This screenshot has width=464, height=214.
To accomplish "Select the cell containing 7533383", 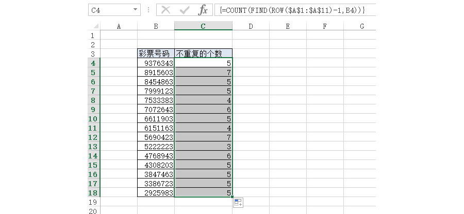I will 156,100.
